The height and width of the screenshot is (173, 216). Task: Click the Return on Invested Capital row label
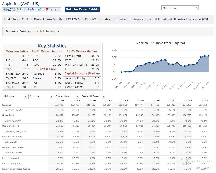coord(16,169)
